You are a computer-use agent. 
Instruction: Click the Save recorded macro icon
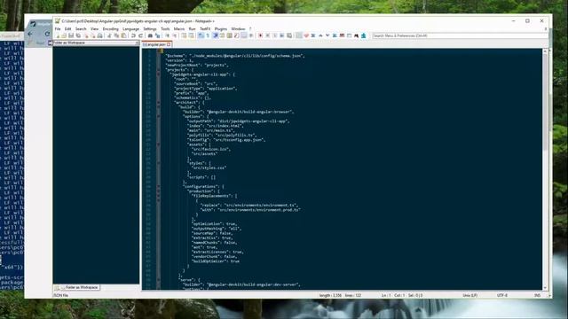(x=288, y=35)
